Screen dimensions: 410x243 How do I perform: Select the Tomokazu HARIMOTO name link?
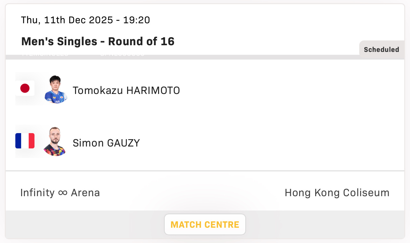[x=126, y=91]
